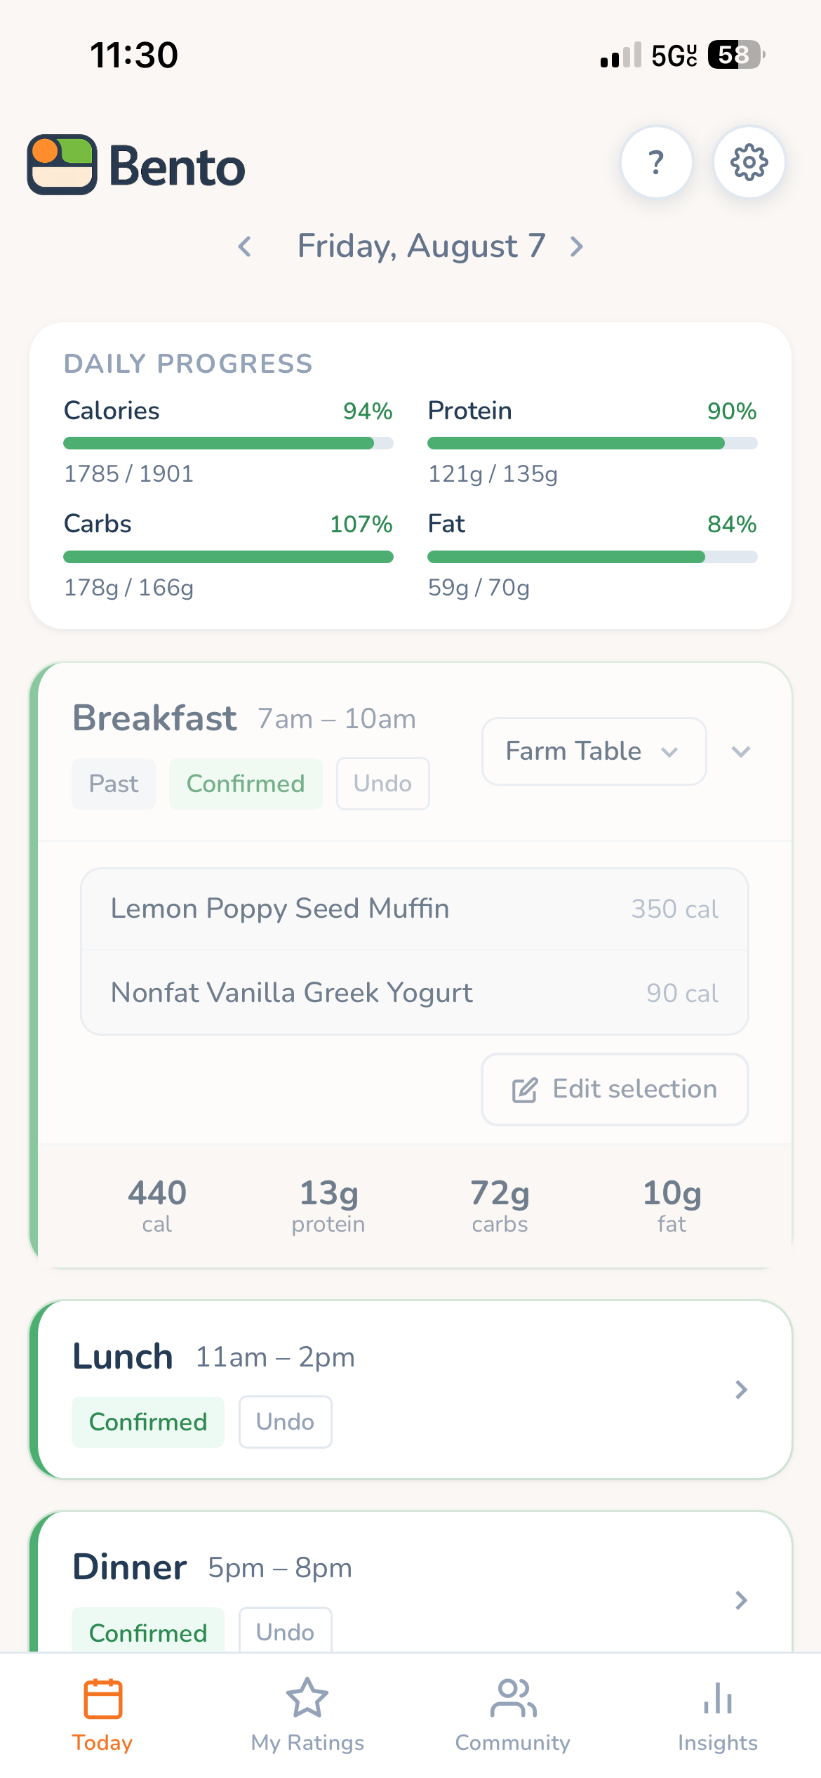Go to previous day with left arrow
The image size is (821, 1778).
coord(245,246)
